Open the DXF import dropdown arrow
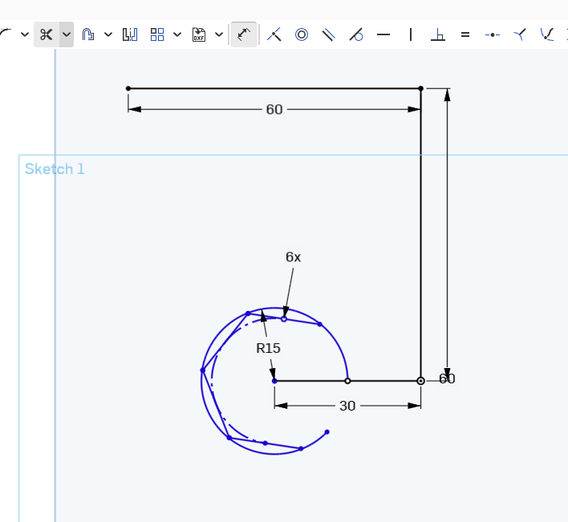 [219, 34]
